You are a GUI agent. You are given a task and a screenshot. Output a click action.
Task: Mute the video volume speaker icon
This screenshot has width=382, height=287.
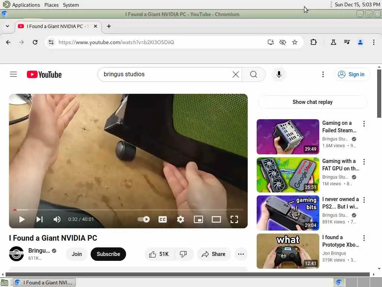57,219
